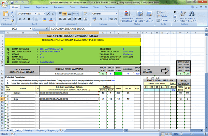Switch to the Formulas tab
Screen dimensions: 208x136
[59, 7]
